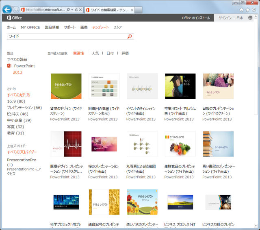Click the 科学プロジェクト用 template thumbnail
This screenshot has width=260, height=230.
pyautogui.click(x=66, y=202)
